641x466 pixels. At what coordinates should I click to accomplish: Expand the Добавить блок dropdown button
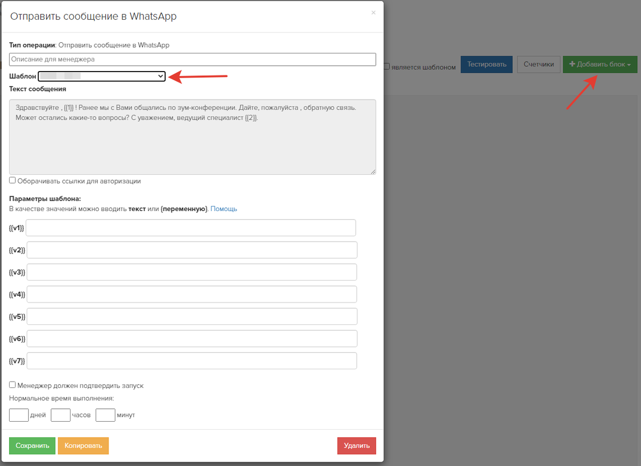pyautogui.click(x=600, y=64)
